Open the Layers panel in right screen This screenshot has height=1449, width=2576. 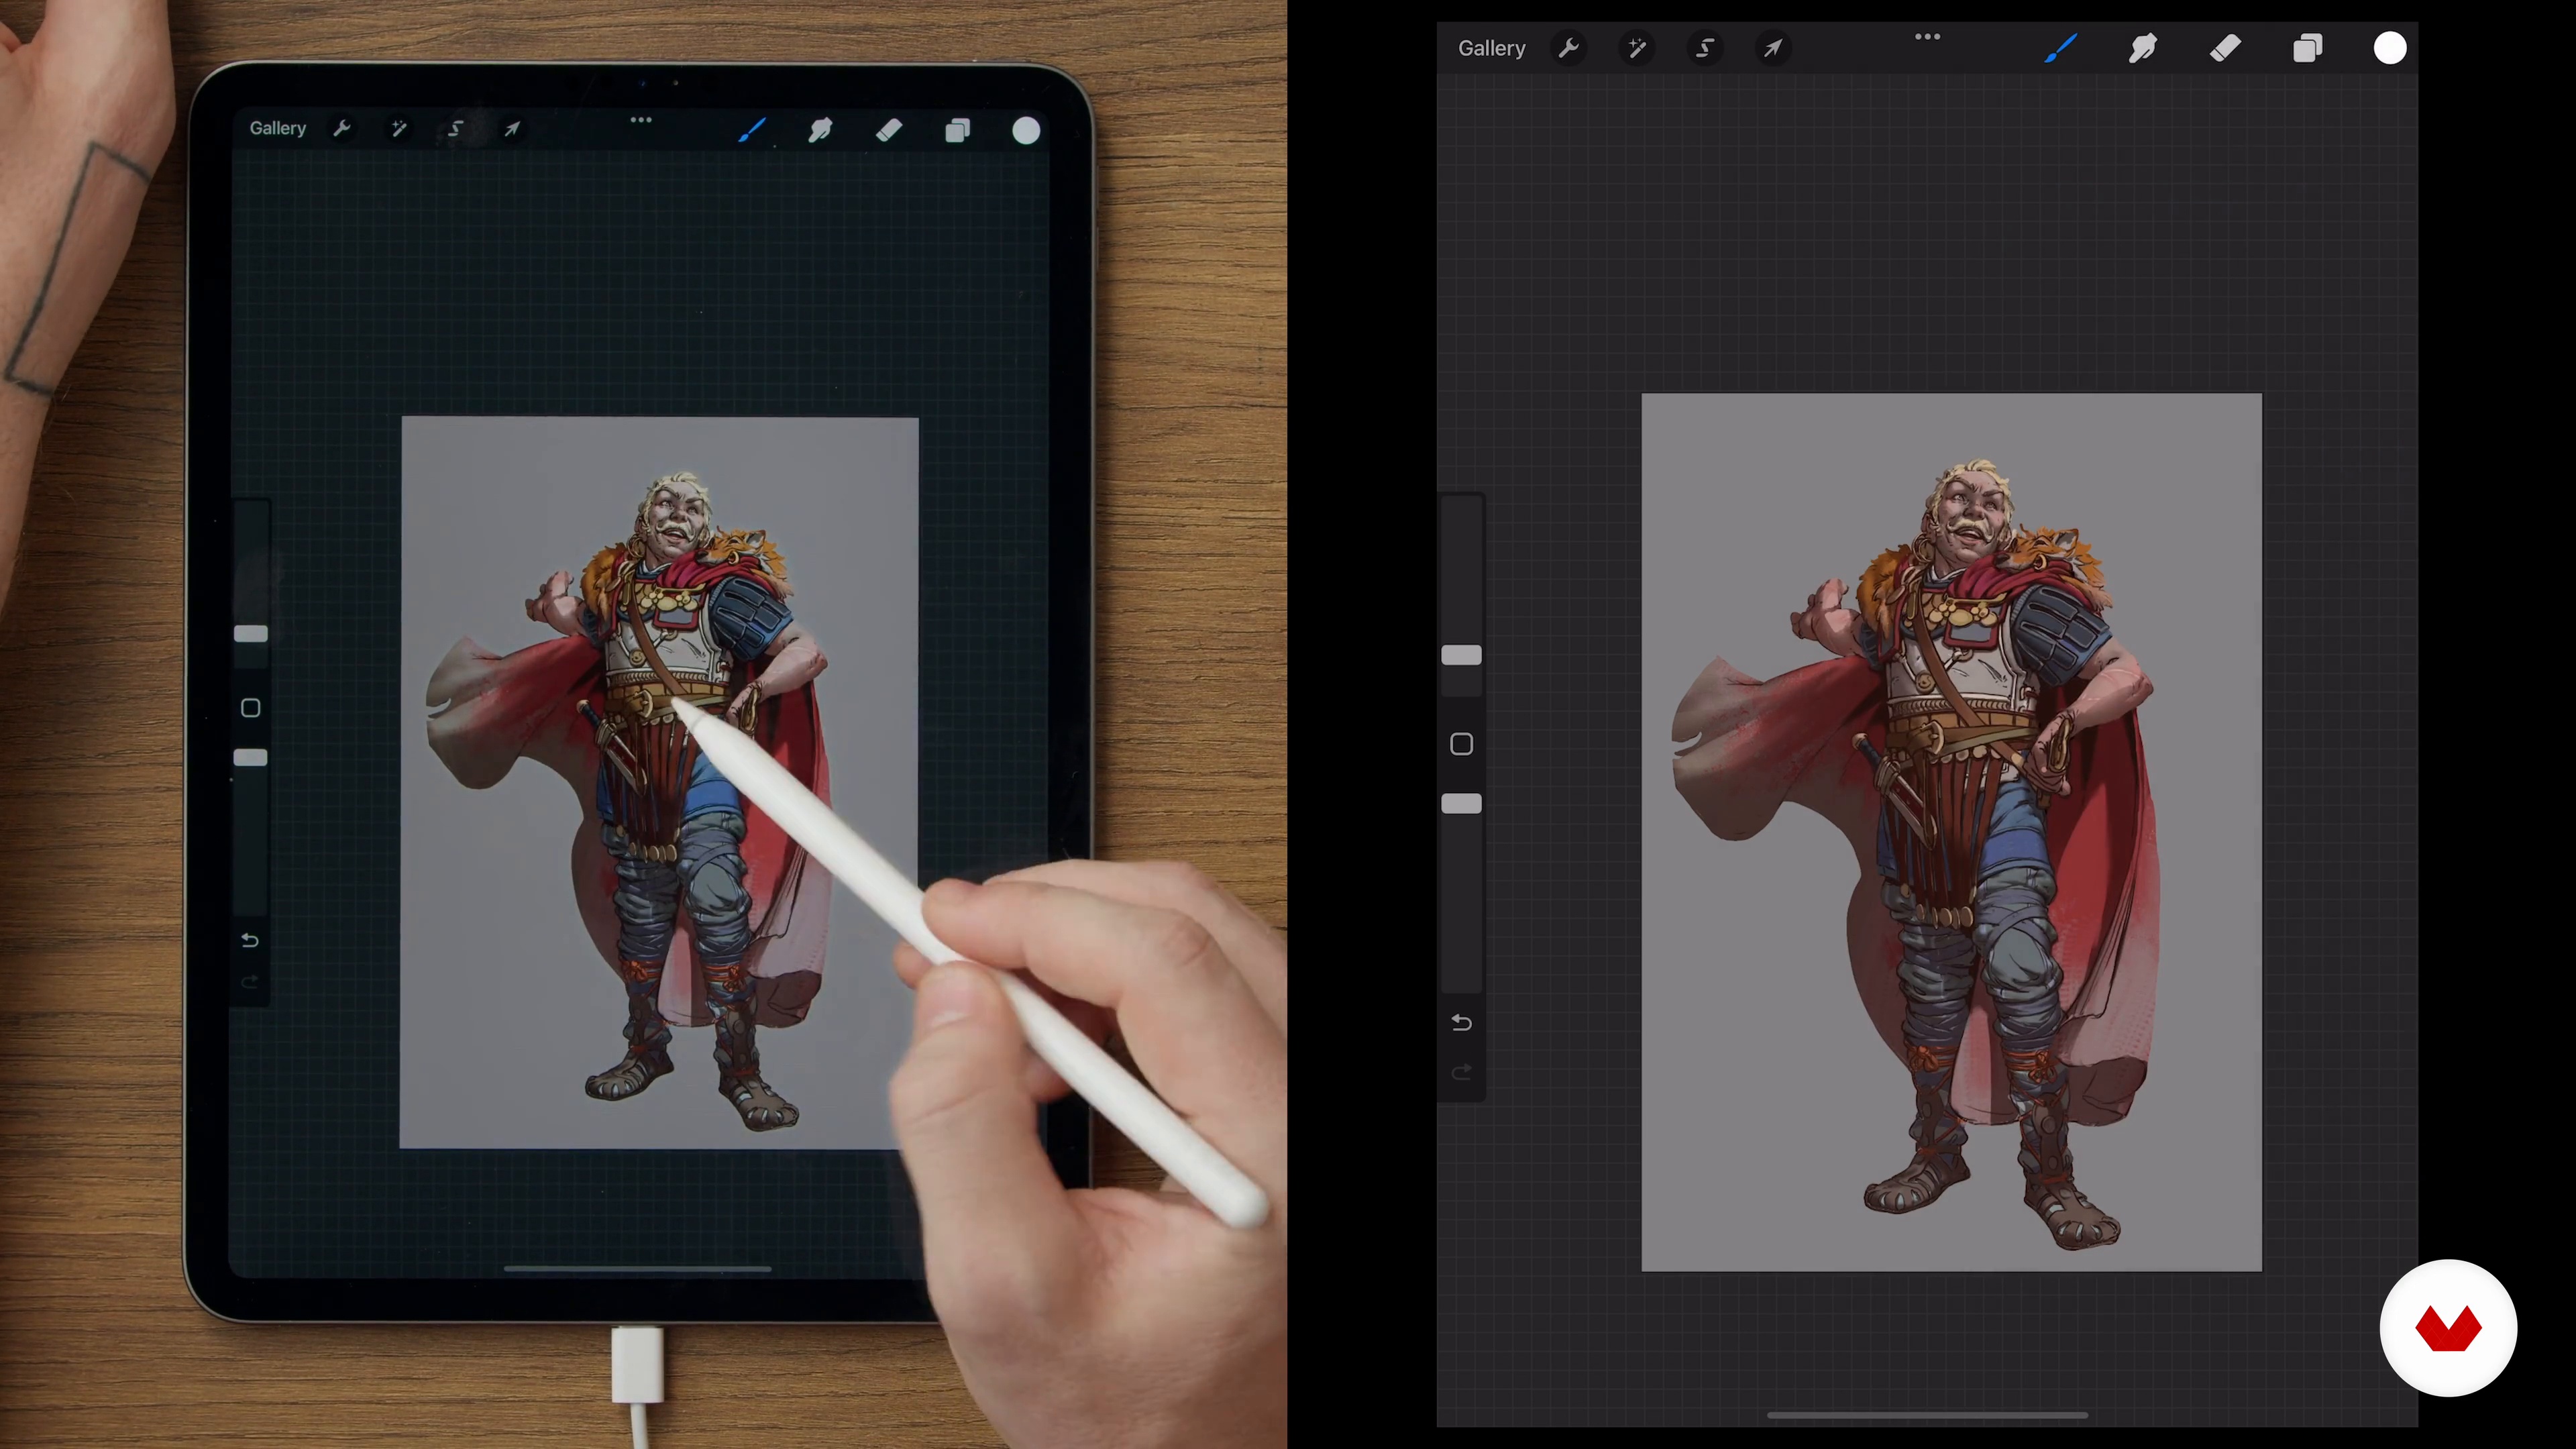pos(2307,48)
